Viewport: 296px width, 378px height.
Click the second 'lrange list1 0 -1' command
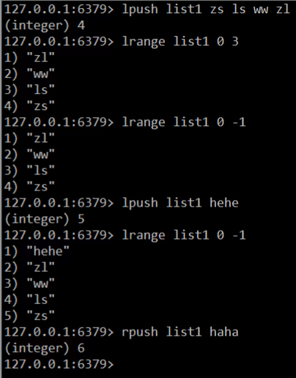[x=184, y=235]
